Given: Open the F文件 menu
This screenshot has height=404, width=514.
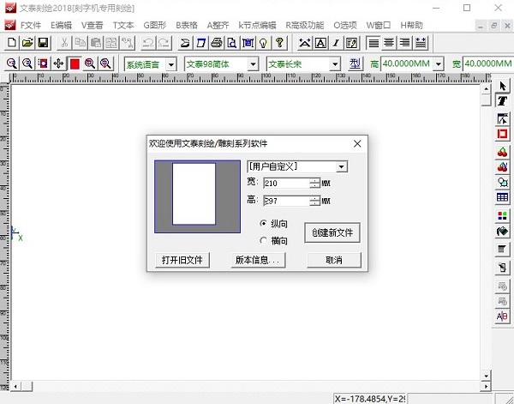Looking at the screenshot, I should pyautogui.click(x=31, y=25).
